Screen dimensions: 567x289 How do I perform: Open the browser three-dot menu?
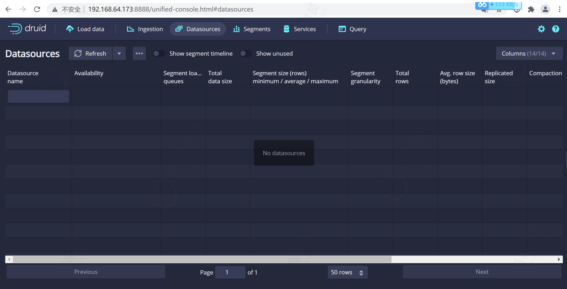click(x=559, y=9)
